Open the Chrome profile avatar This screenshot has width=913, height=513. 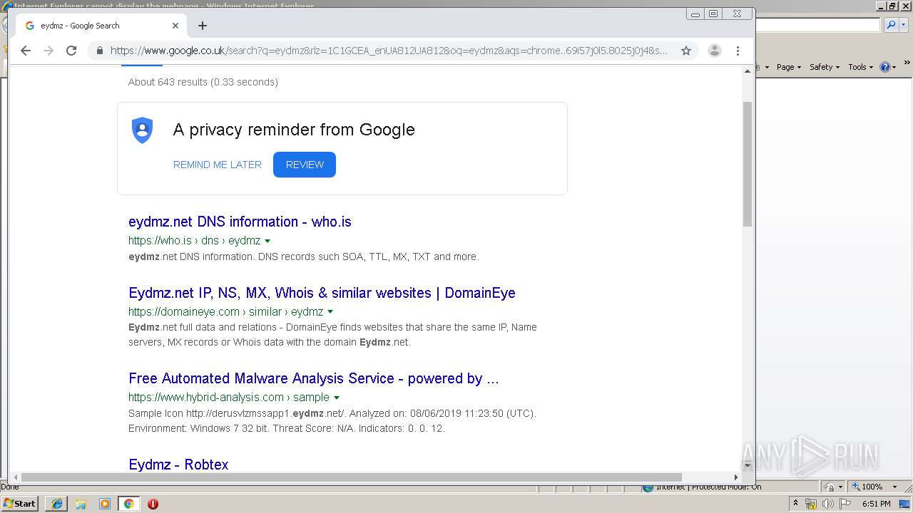[x=714, y=51]
